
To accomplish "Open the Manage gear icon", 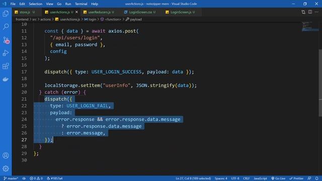I will point(6,168).
